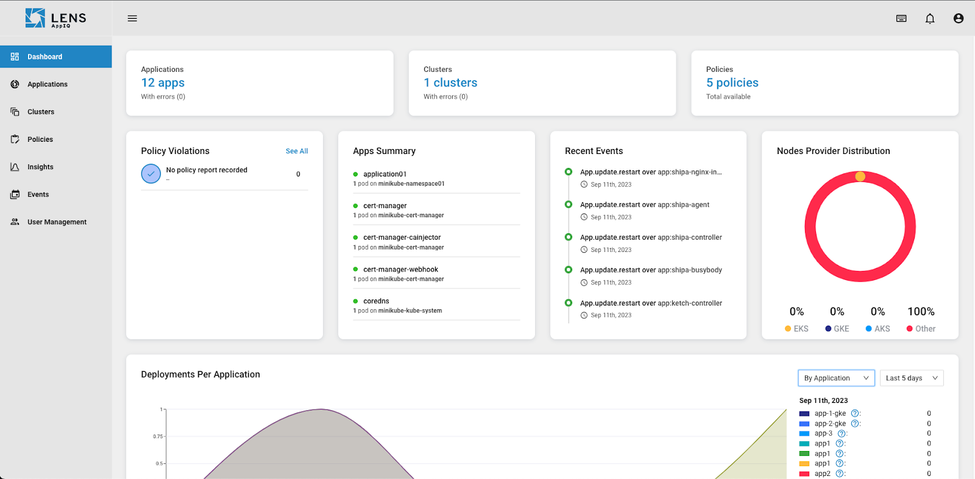Screen dimensions: 975x479
Task: Click the User Management people icon
Action: (x=15, y=222)
